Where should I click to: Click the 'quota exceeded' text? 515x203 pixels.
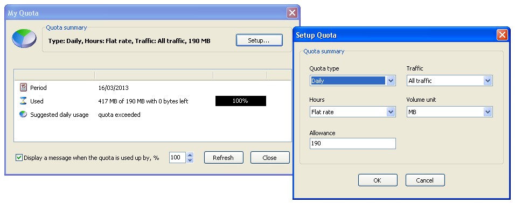coord(119,115)
